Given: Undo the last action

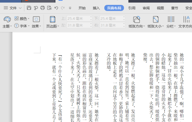Looking at the screenshot, I should (56, 8).
